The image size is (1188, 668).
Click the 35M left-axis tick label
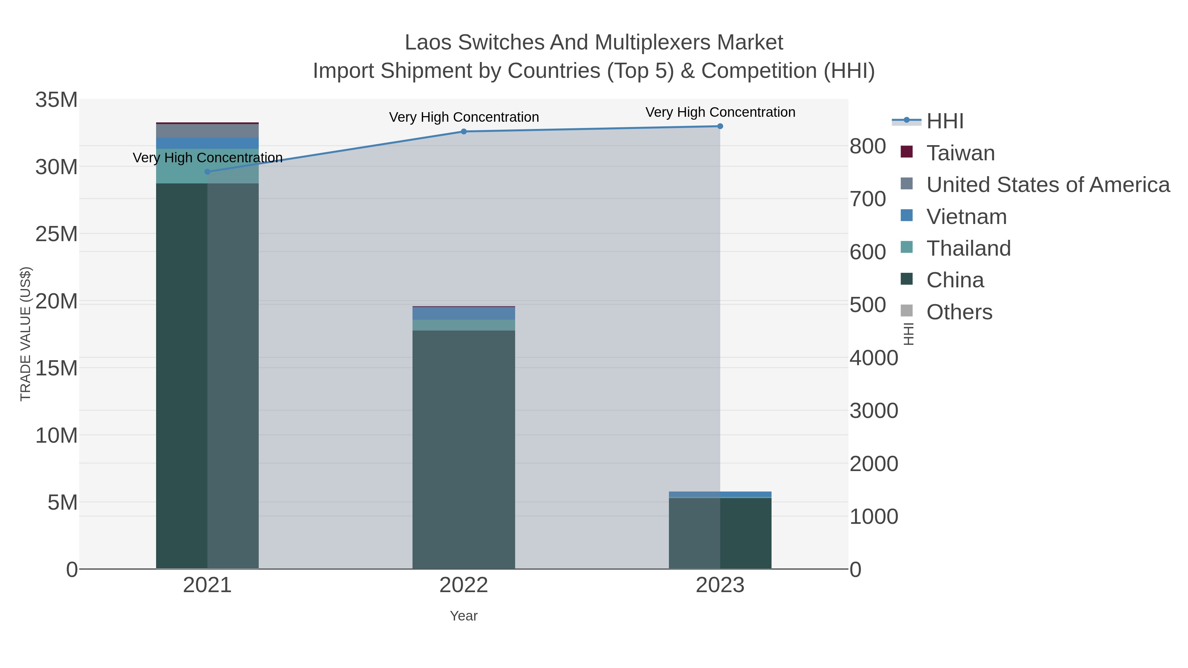[x=57, y=100]
